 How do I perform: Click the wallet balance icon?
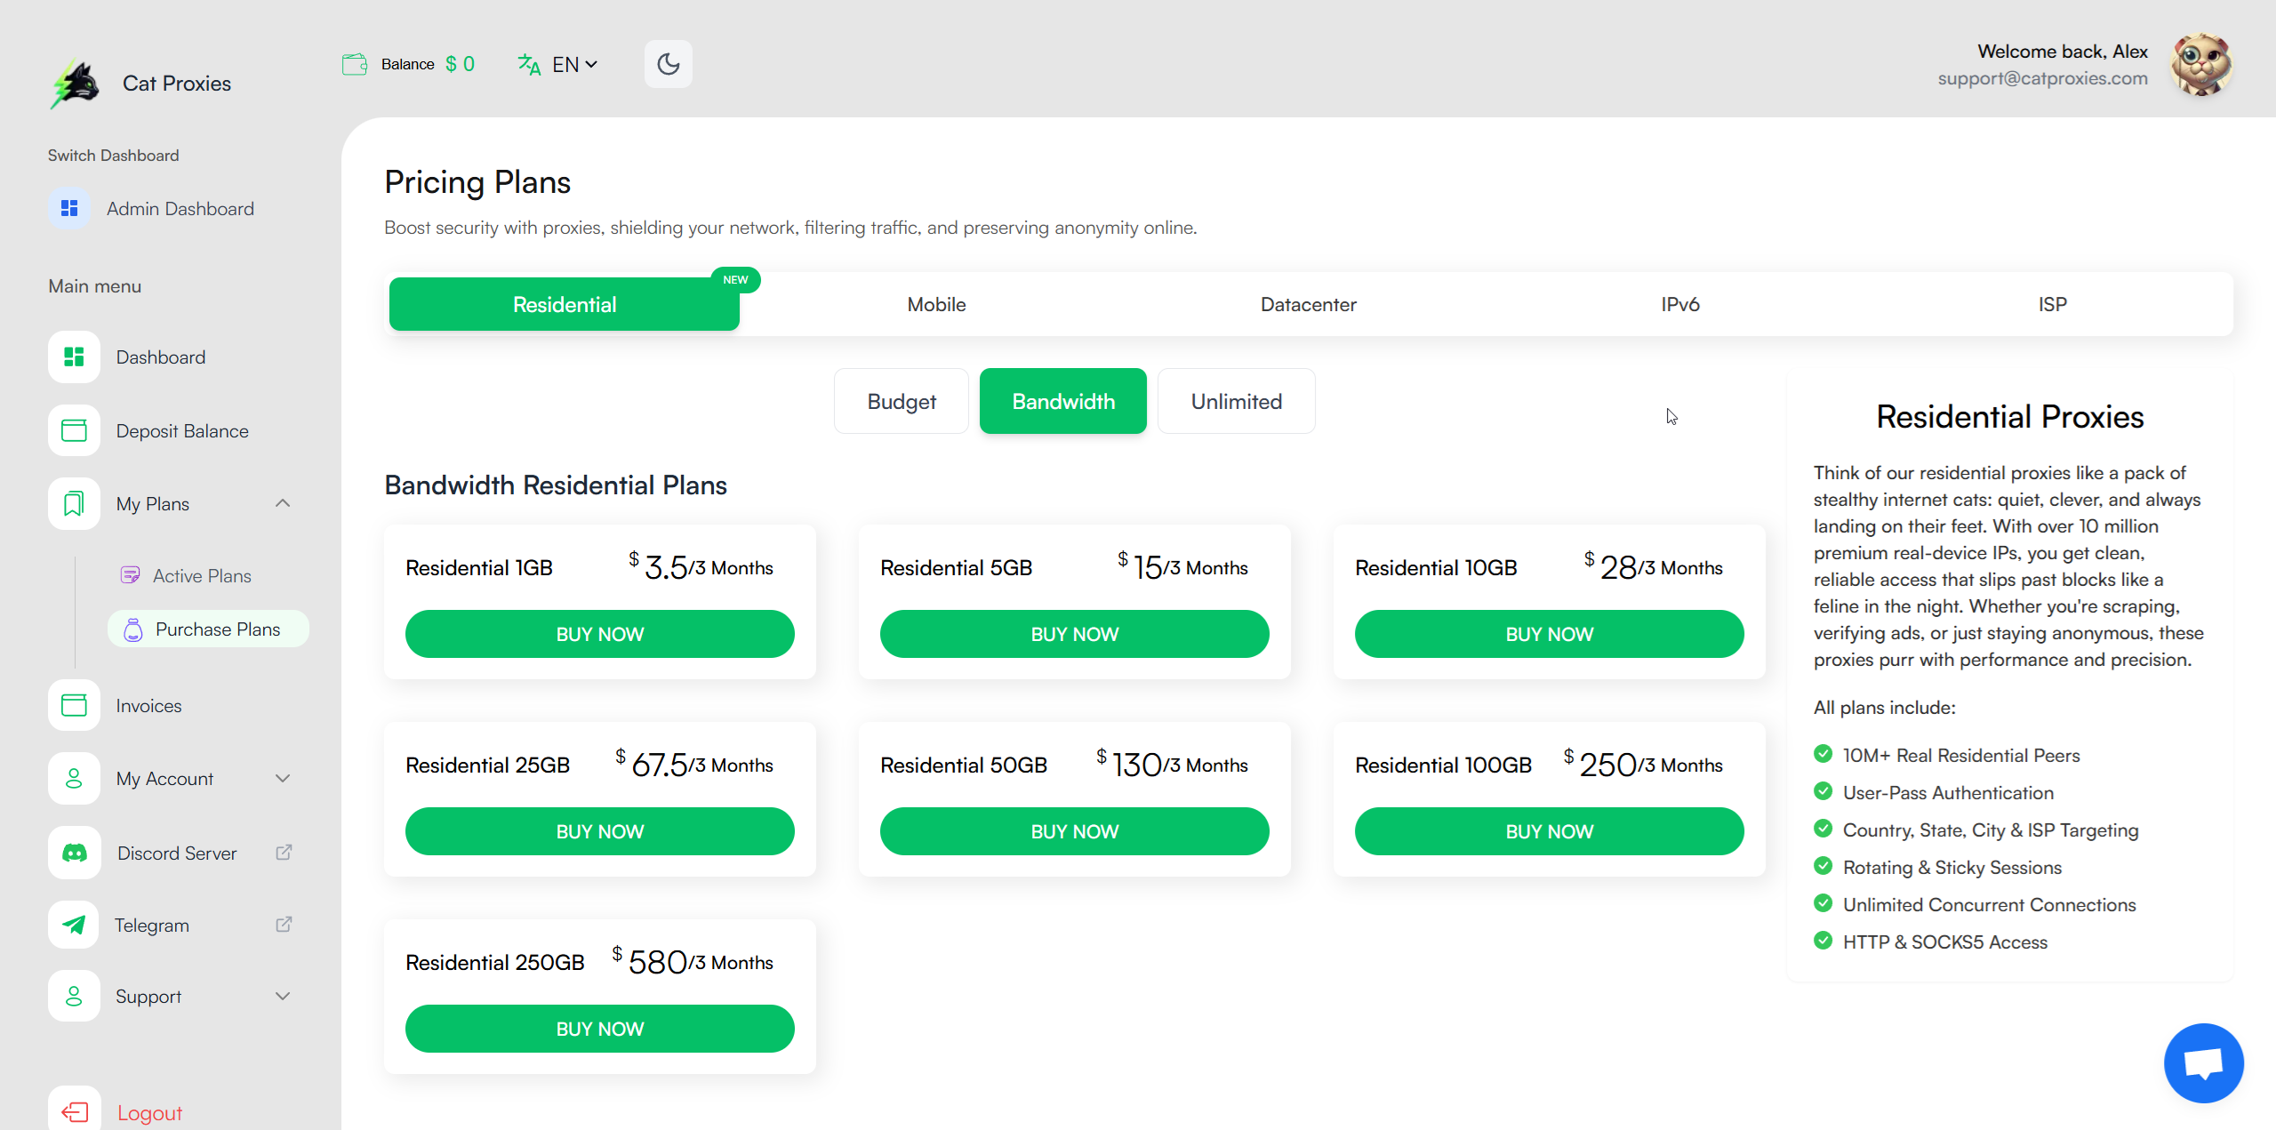pyautogui.click(x=355, y=64)
